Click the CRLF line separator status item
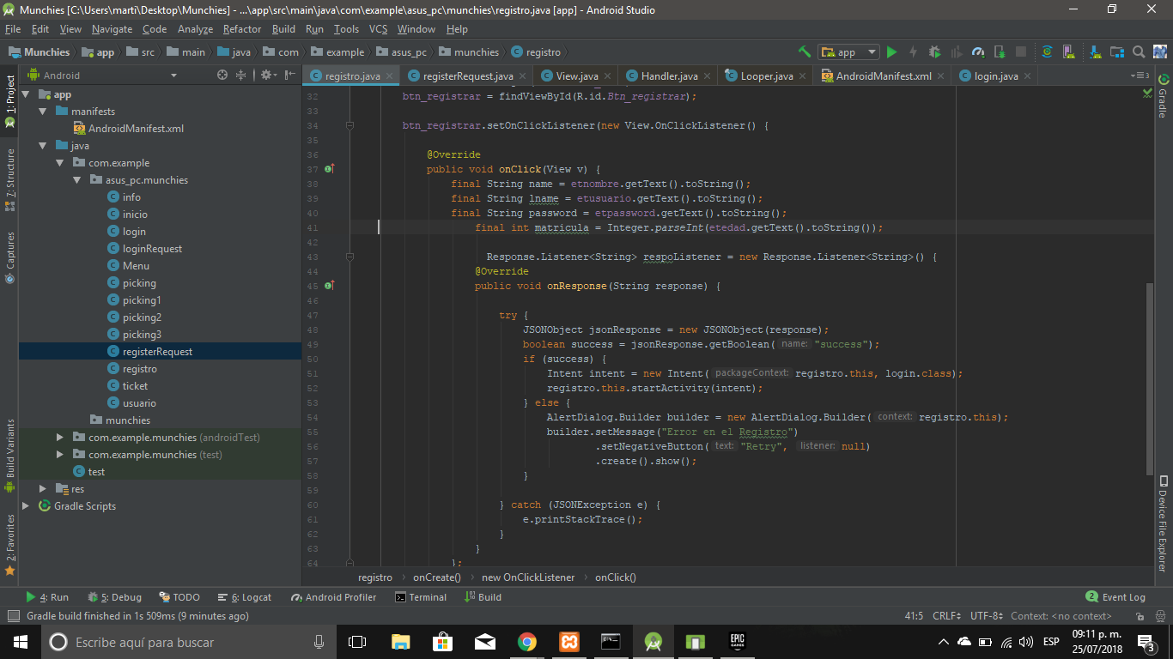 [946, 616]
